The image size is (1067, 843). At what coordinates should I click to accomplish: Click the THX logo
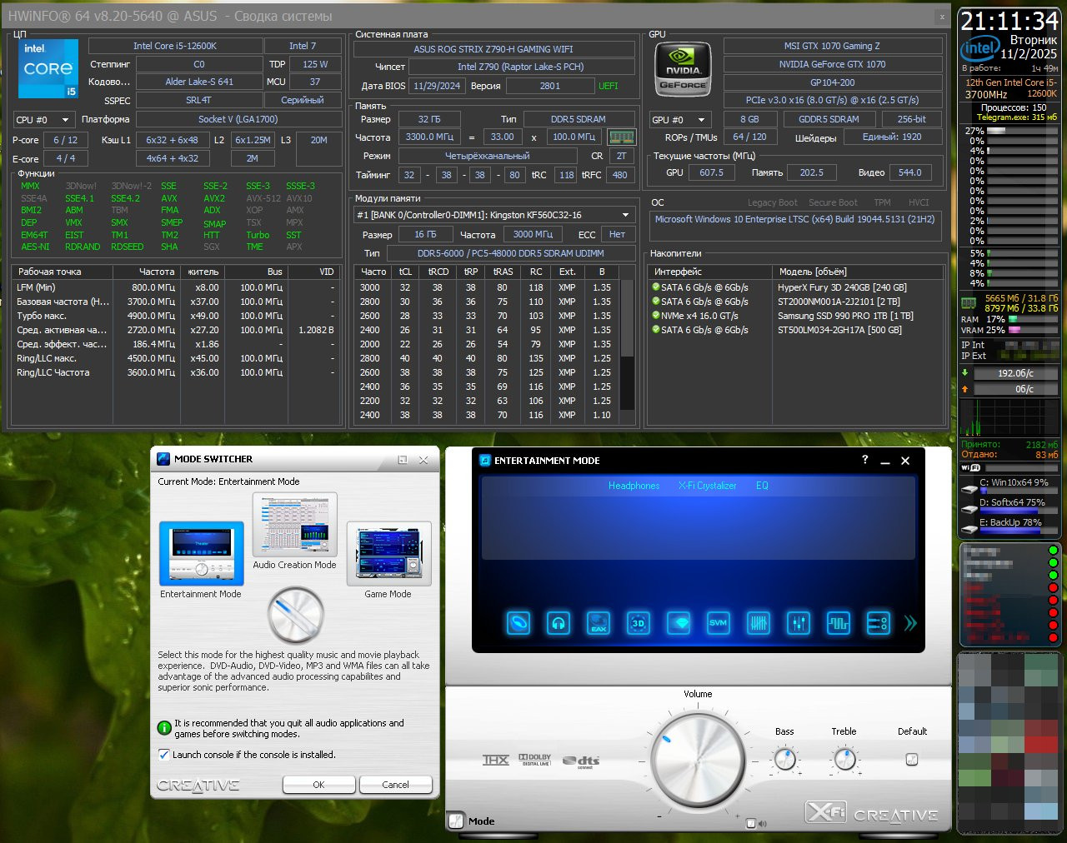click(496, 760)
